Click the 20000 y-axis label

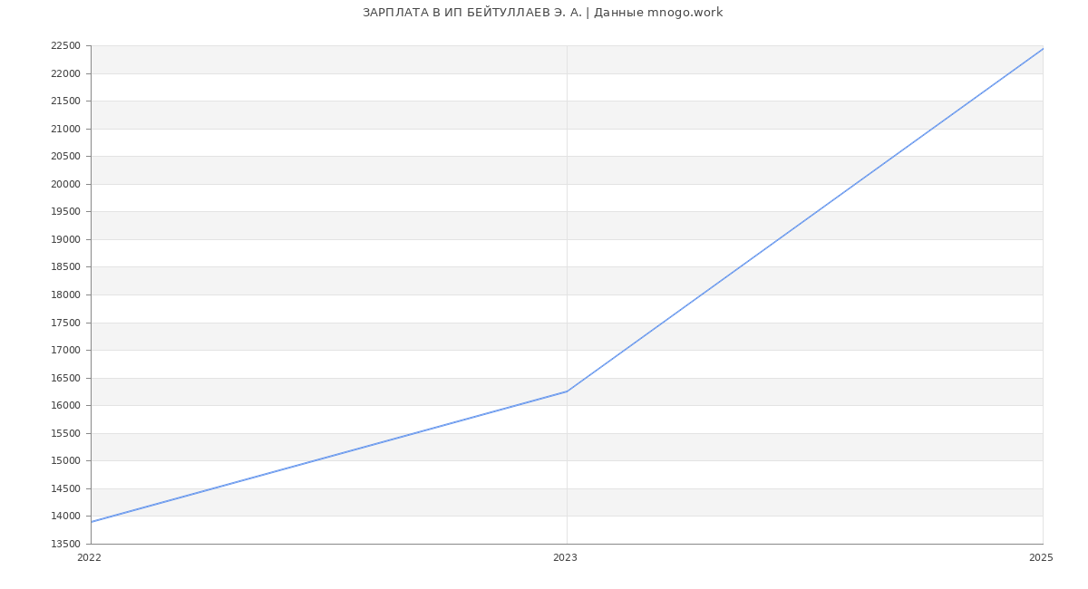65,185
